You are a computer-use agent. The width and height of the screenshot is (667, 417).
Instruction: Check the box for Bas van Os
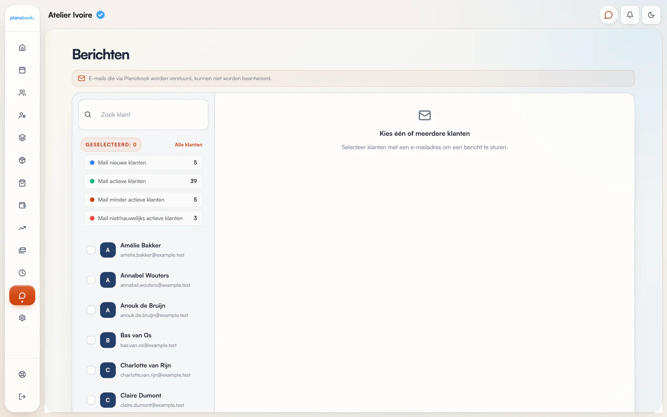click(x=91, y=340)
